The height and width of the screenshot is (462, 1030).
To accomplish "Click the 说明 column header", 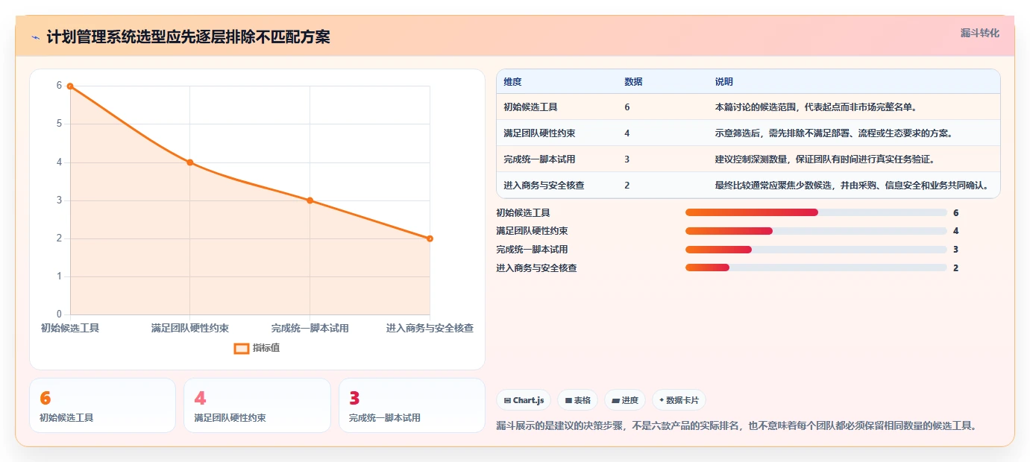I will (x=723, y=81).
